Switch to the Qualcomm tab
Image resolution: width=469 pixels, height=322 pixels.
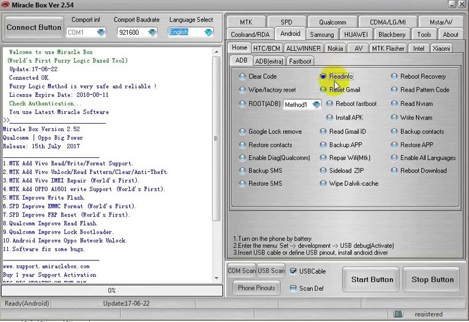pos(332,22)
